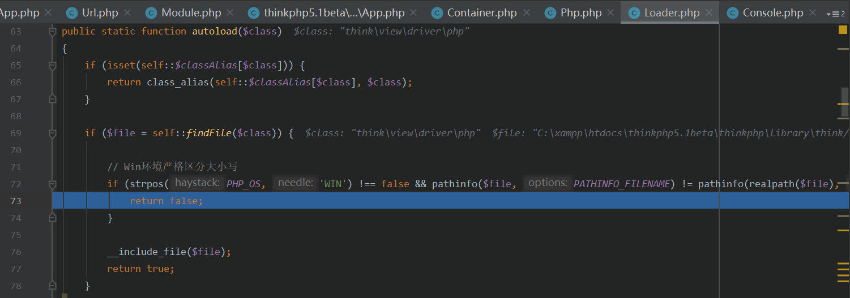The height and width of the screenshot is (298, 850).
Task: Click the class_alias function call
Action: (x=178, y=82)
